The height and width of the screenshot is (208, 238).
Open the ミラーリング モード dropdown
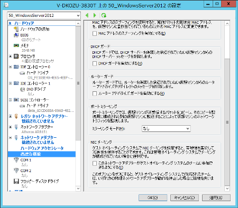(166, 129)
